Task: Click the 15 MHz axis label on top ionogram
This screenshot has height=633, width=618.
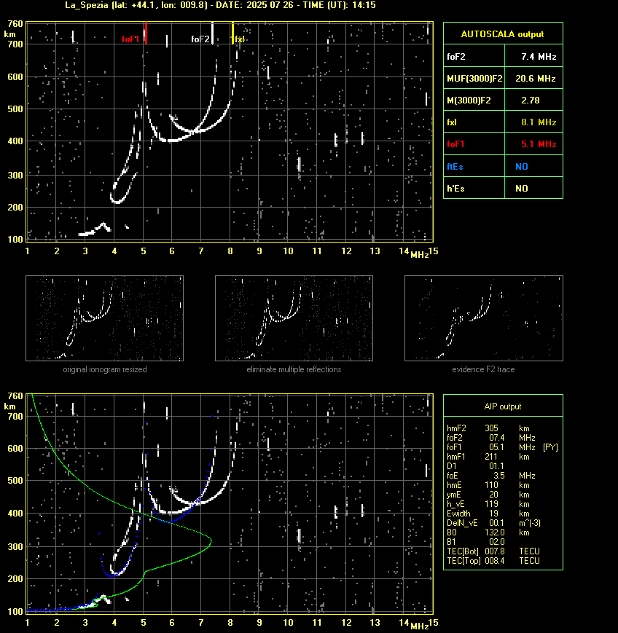Action: pos(433,251)
